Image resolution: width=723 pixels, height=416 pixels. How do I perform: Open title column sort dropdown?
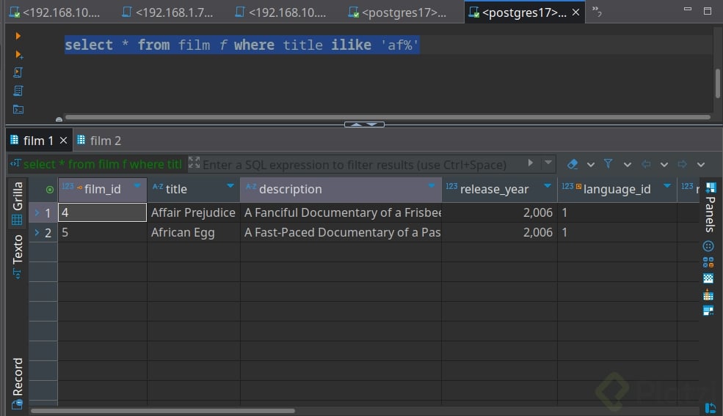(230, 186)
